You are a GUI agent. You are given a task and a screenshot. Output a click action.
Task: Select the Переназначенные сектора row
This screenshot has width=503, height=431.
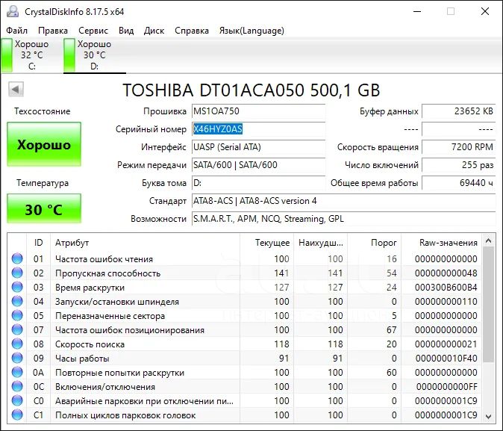[245, 315]
